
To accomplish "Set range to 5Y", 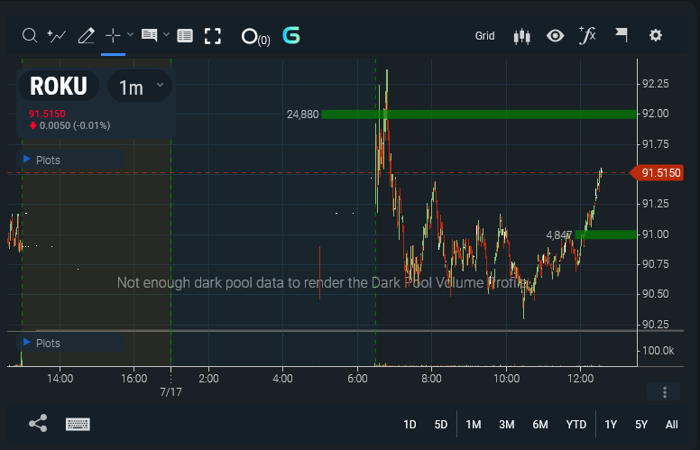I will [641, 425].
